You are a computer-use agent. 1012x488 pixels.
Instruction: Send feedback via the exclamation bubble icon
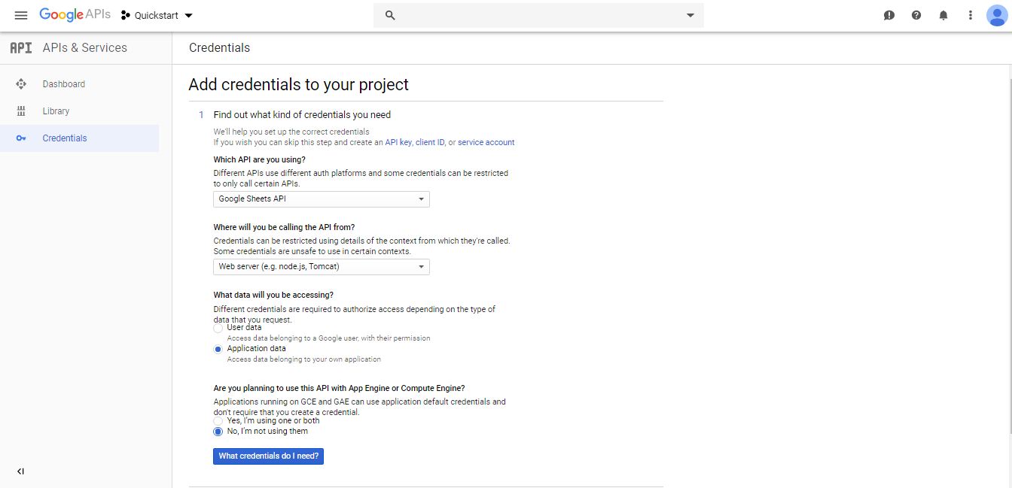(889, 14)
